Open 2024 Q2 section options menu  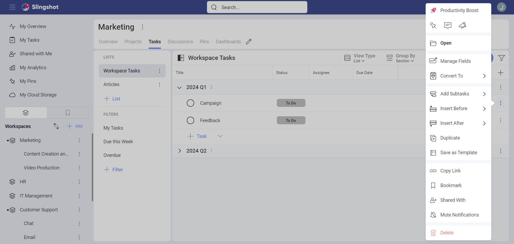click(500, 151)
